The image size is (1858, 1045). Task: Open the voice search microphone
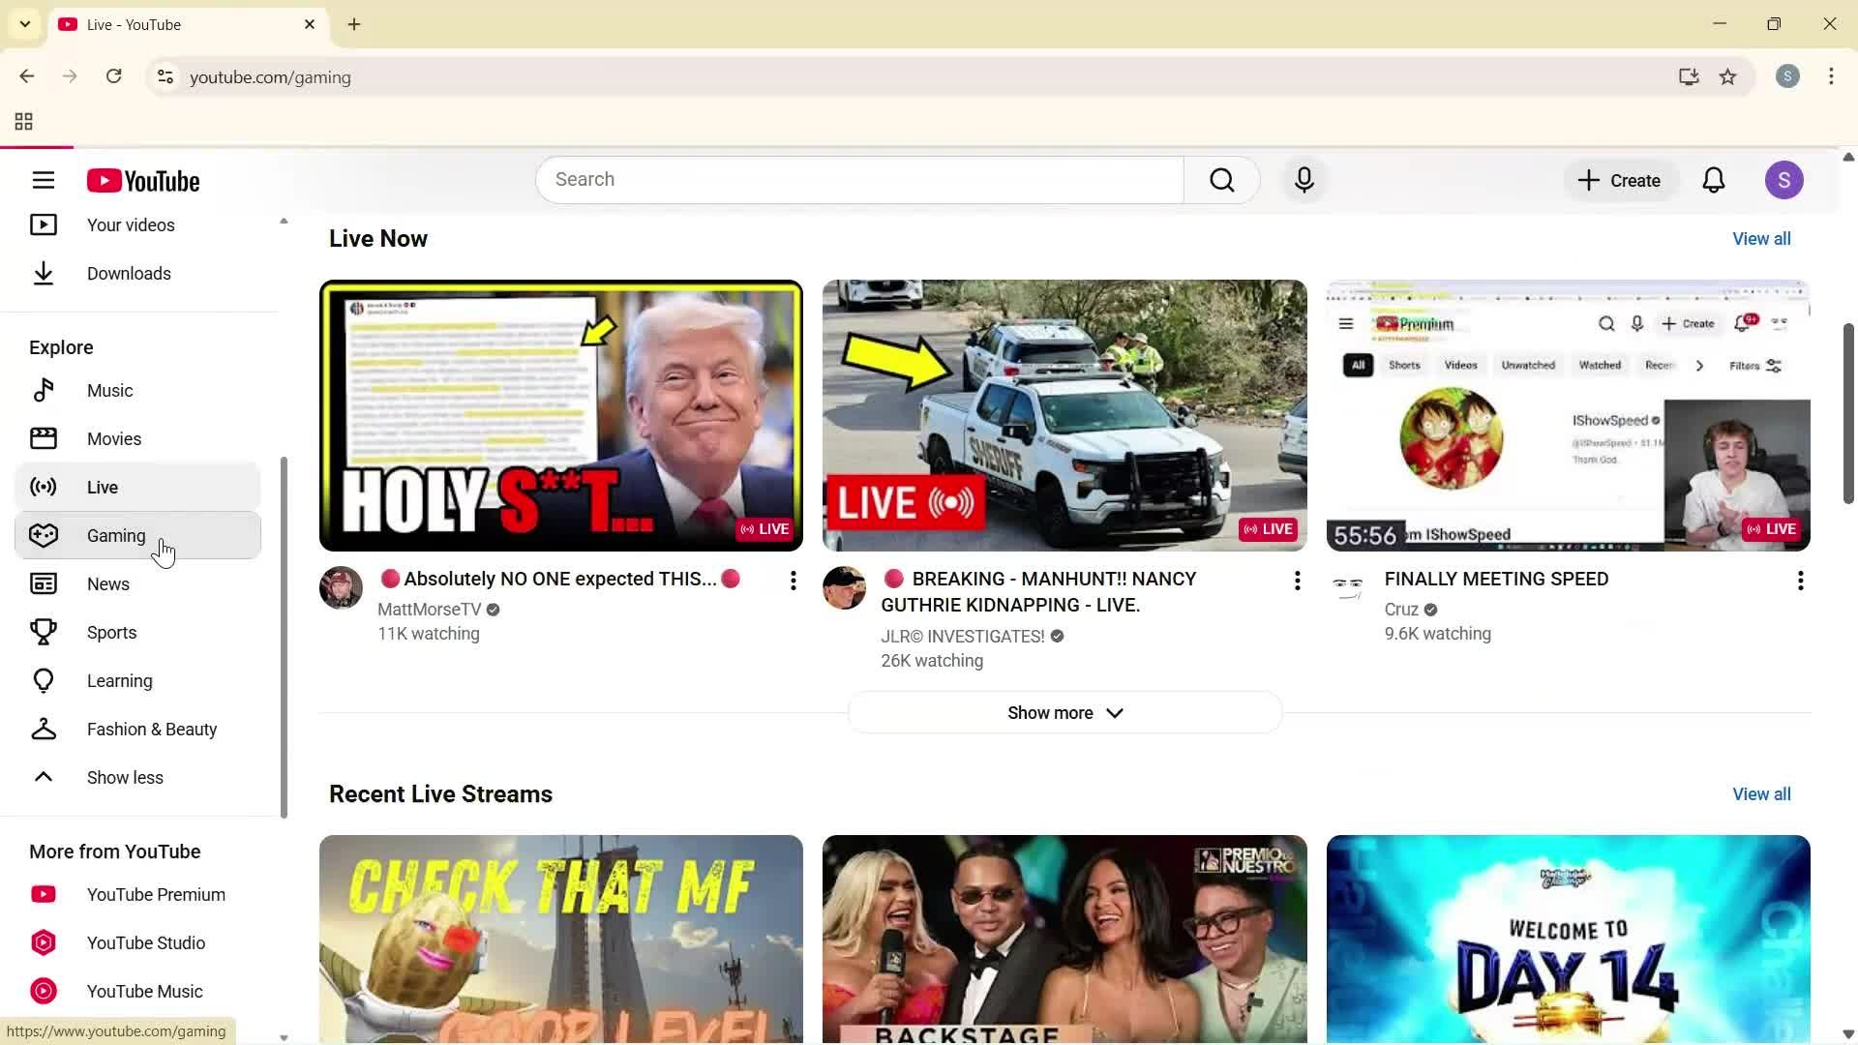pyautogui.click(x=1304, y=180)
